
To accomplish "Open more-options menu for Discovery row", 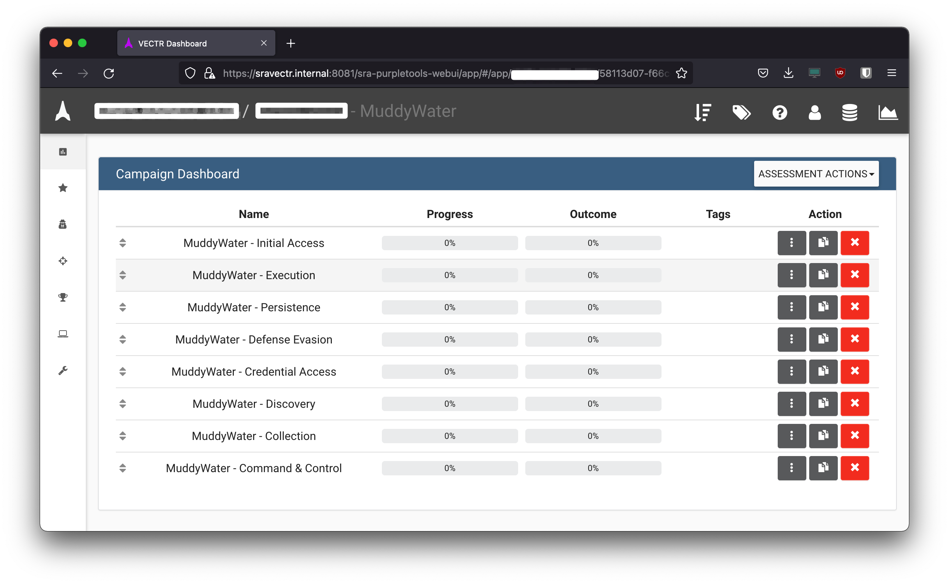I will coord(791,403).
